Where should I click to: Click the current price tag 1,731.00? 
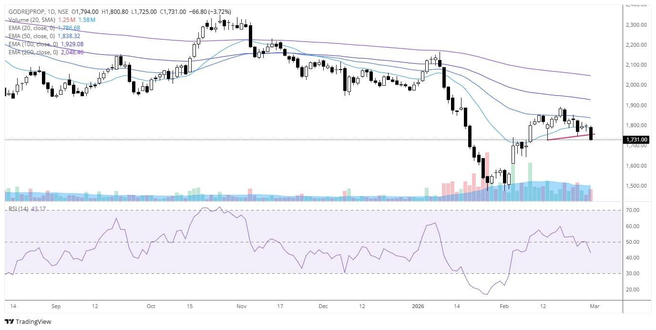click(636, 140)
